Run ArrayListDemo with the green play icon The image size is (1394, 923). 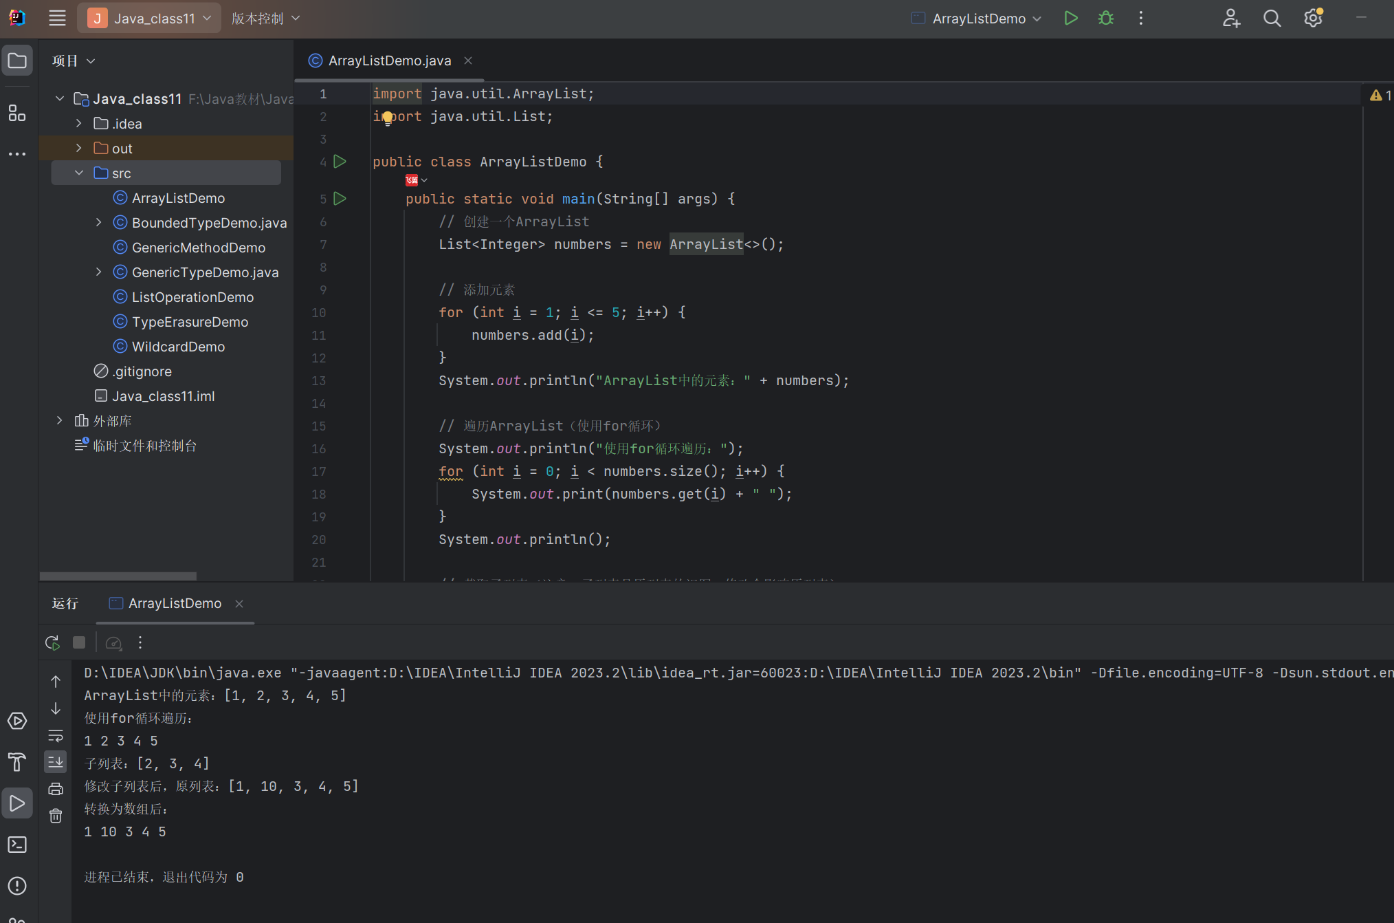point(1070,19)
